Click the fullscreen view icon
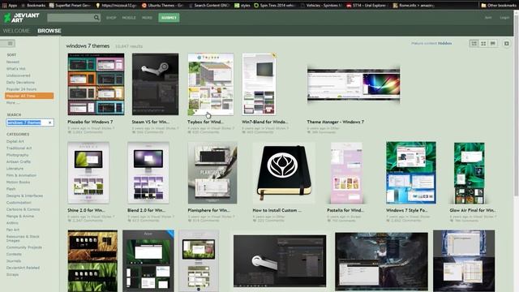The width and height of the screenshot is (519, 292). (x=506, y=43)
